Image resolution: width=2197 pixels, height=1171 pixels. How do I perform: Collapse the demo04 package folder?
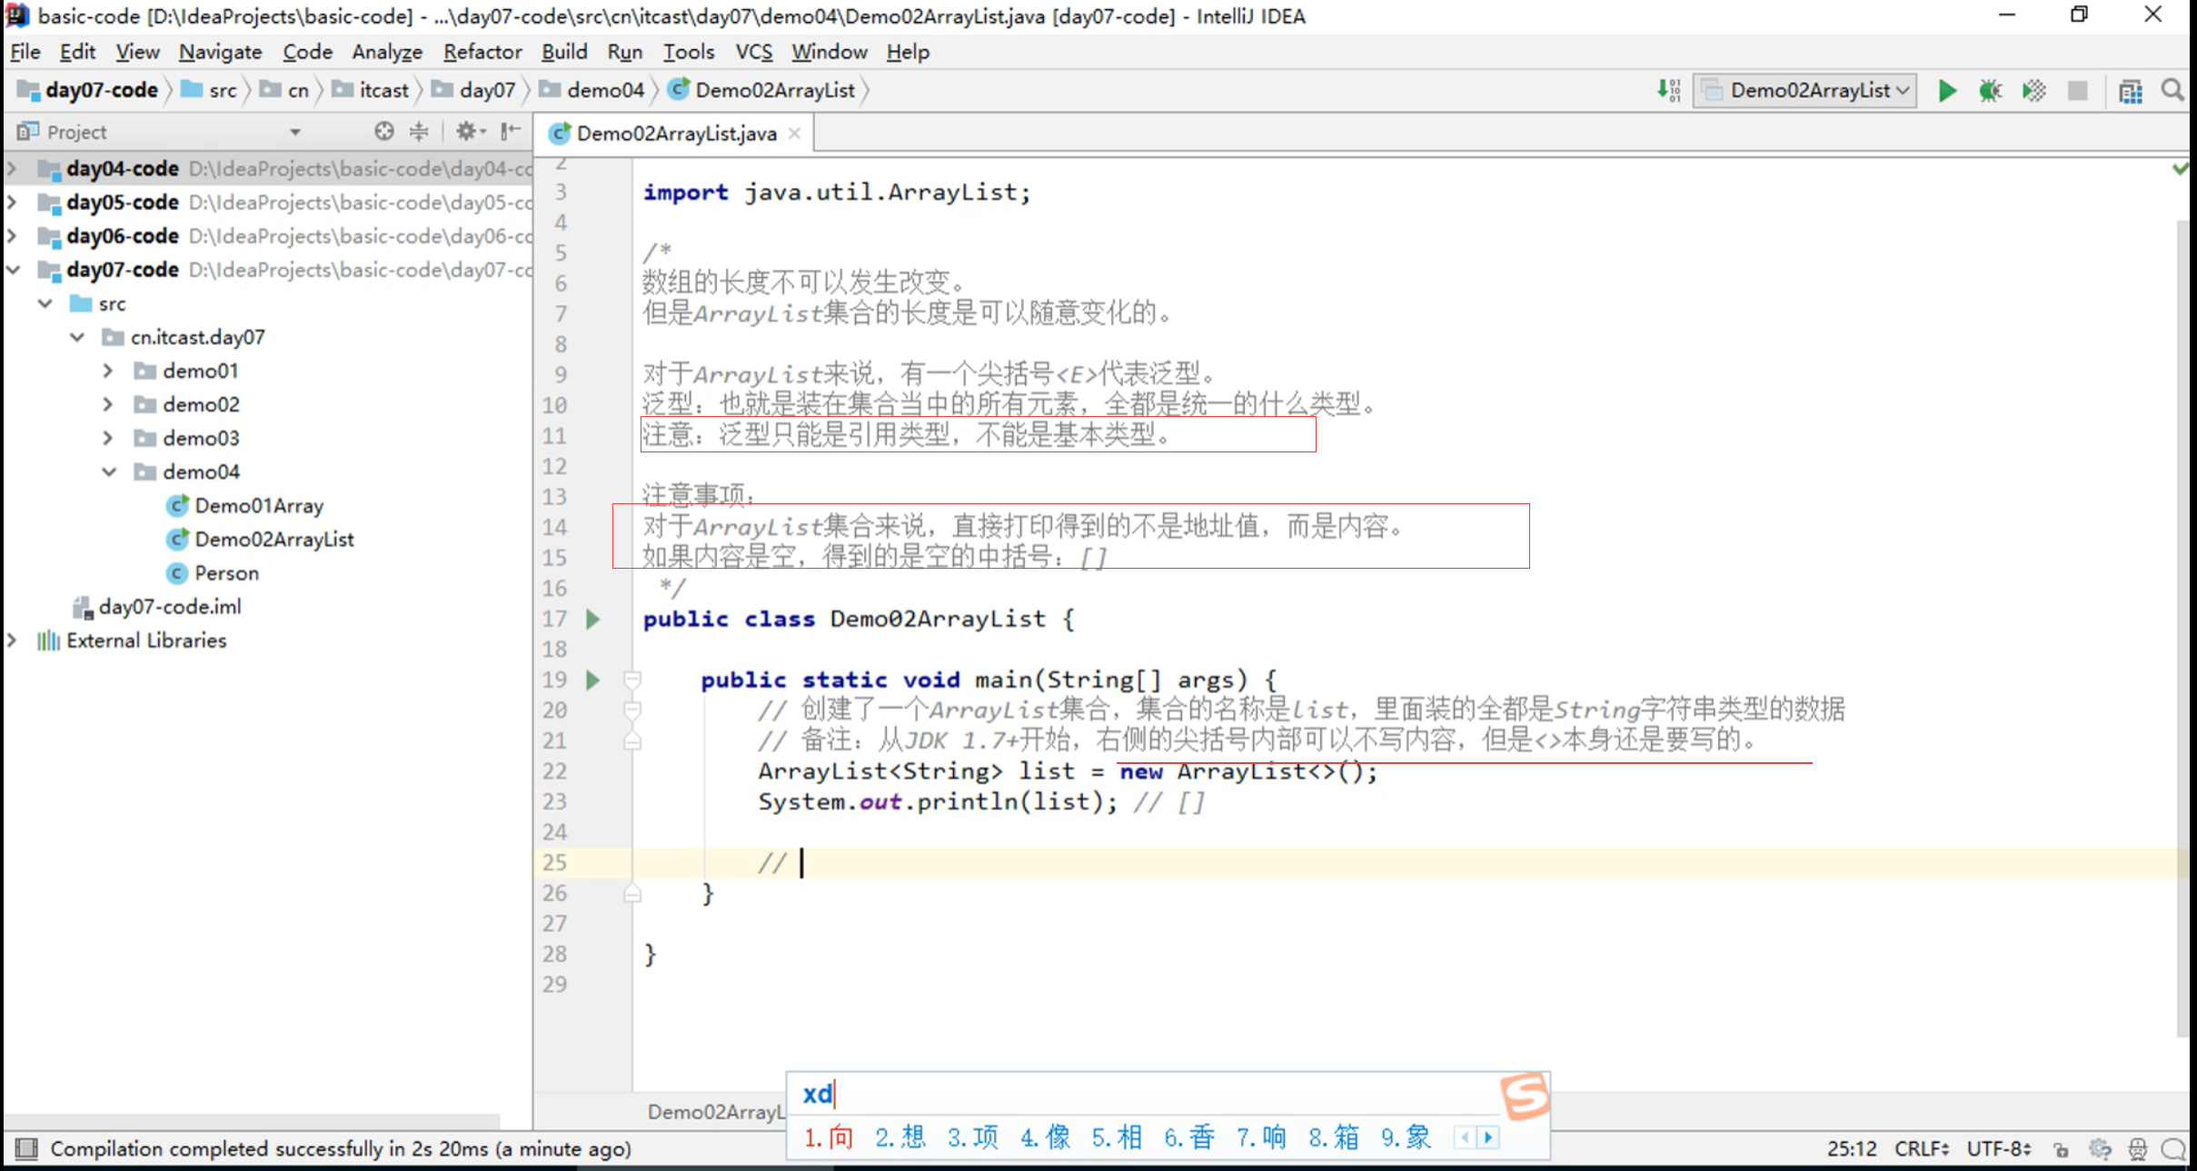coord(108,471)
